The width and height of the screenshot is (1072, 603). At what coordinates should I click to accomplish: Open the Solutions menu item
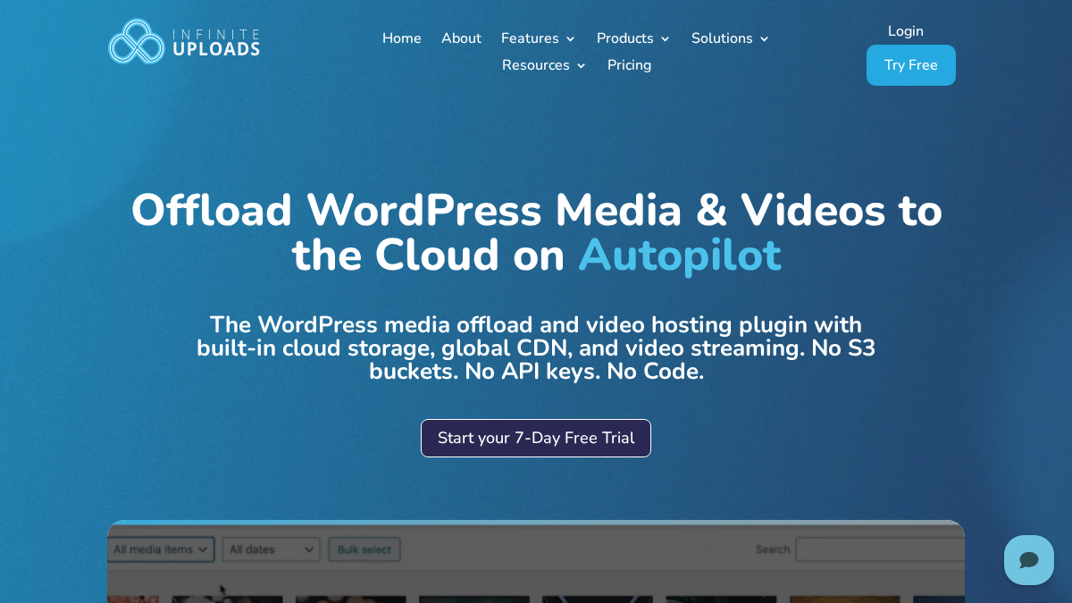point(722,38)
